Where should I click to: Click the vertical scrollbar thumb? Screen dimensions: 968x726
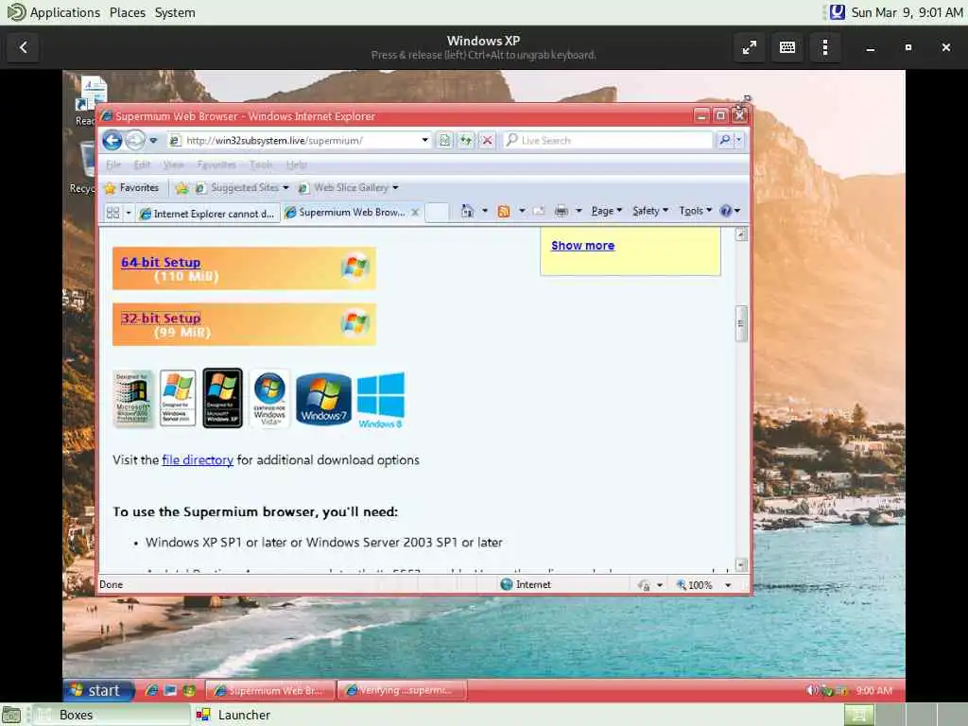pos(741,323)
